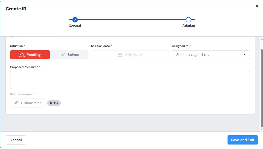The image size is (263, 149).
Task: Jump to the Solution step label
Action: (188, 26)
